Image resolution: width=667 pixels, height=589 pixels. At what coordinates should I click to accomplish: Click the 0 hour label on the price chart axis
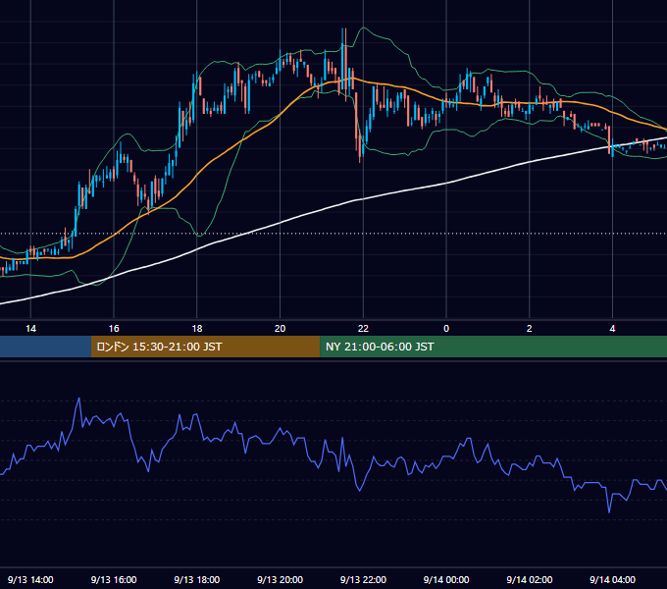point(446,329)
